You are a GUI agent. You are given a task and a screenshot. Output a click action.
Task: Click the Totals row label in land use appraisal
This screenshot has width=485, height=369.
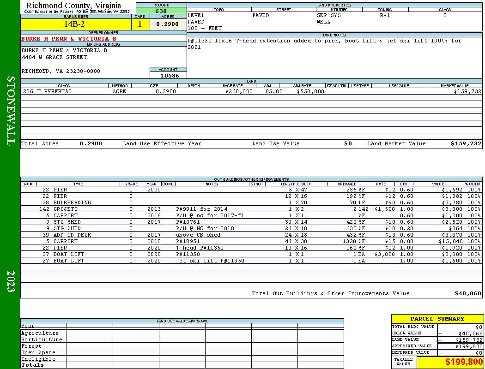point(32,365)
